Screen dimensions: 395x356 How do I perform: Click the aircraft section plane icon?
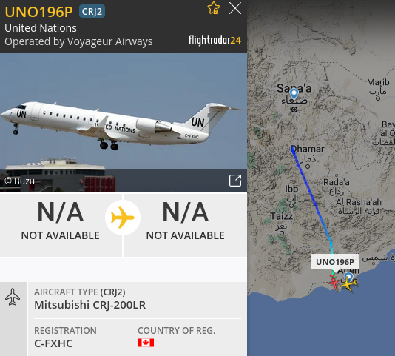coord(13,297)
